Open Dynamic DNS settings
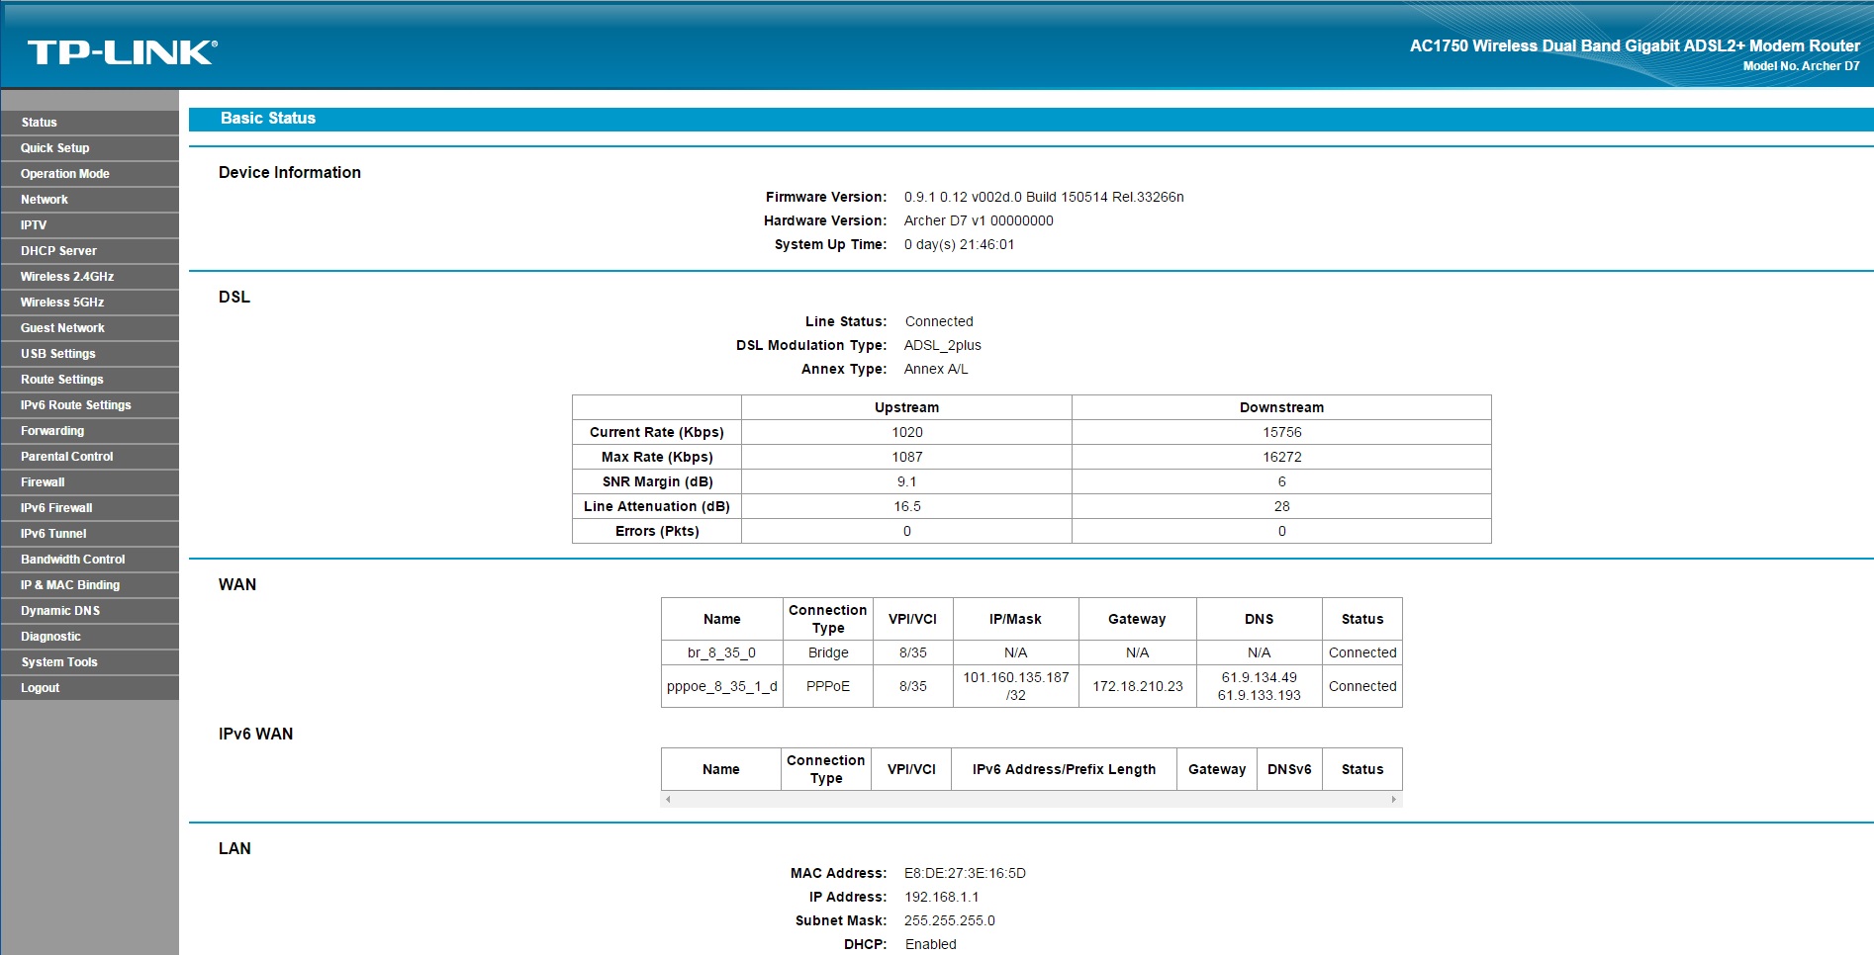 pos(90,611)
